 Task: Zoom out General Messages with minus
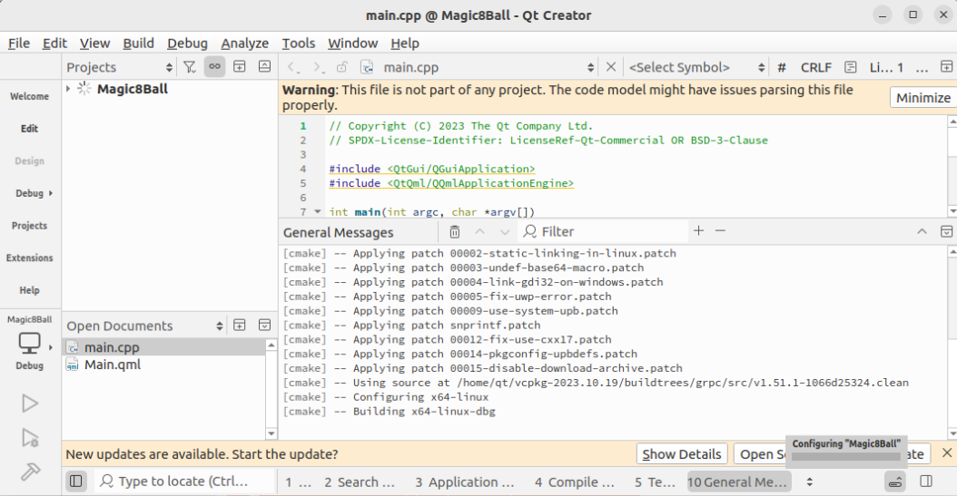[720, 231]
